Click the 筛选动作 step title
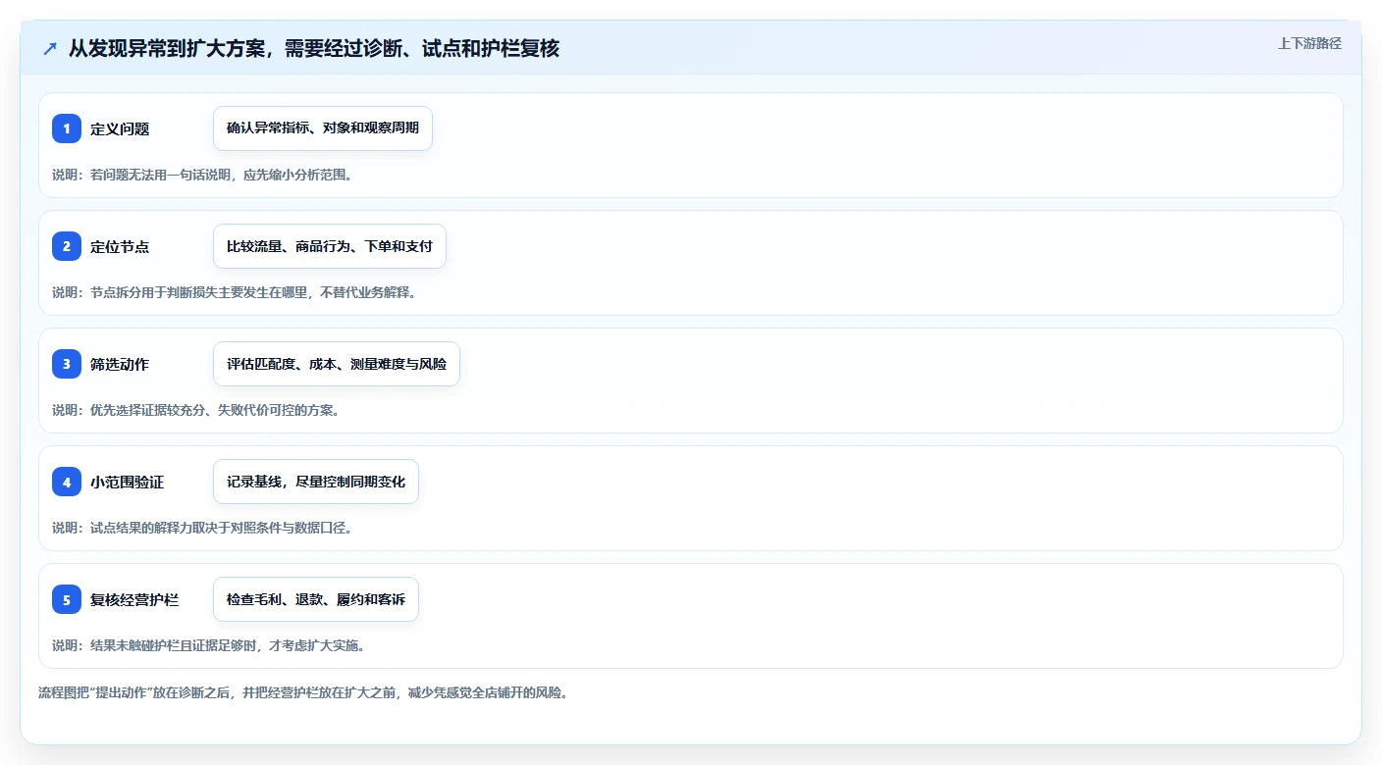The height and width of the screenshot is (765, 1382). (120, 364)
